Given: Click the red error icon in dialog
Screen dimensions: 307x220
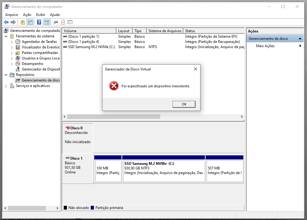Looking at the screenshot, I should point(114,86).
